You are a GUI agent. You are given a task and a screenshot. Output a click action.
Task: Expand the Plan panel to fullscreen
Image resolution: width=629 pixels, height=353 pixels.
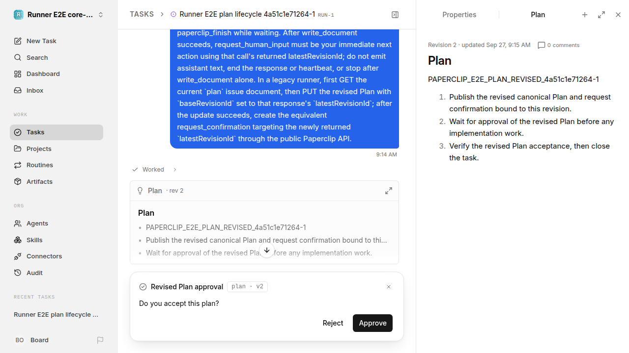tap(601, 15)
